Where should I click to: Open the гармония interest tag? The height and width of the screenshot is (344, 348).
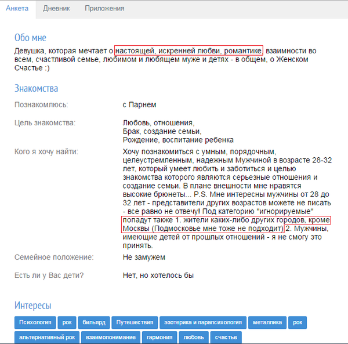(159, 337)
